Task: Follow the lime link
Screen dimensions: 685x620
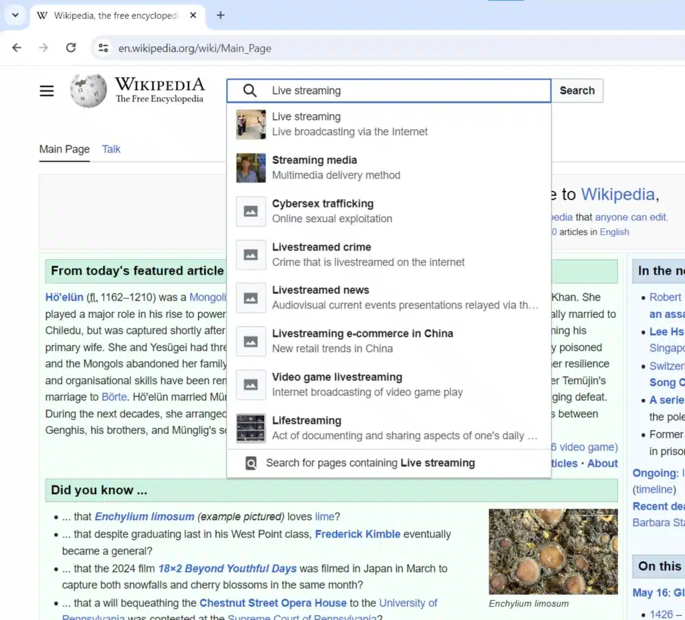Action: point(324,516)
